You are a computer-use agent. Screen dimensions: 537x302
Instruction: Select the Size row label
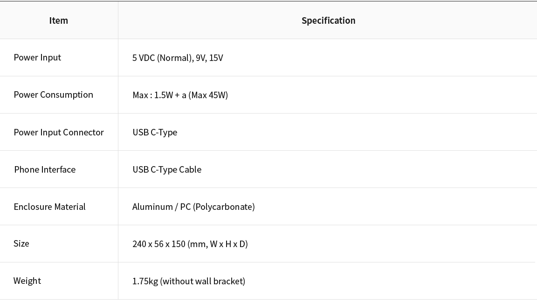point(21,243)
